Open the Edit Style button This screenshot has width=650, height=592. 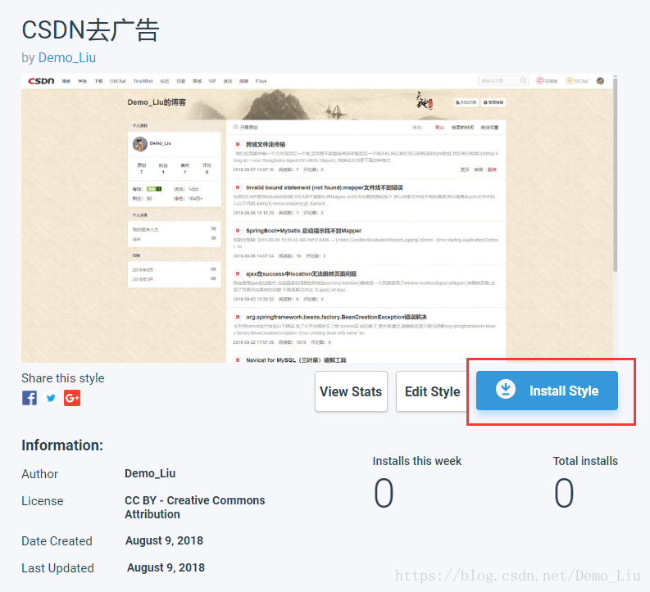432,391
